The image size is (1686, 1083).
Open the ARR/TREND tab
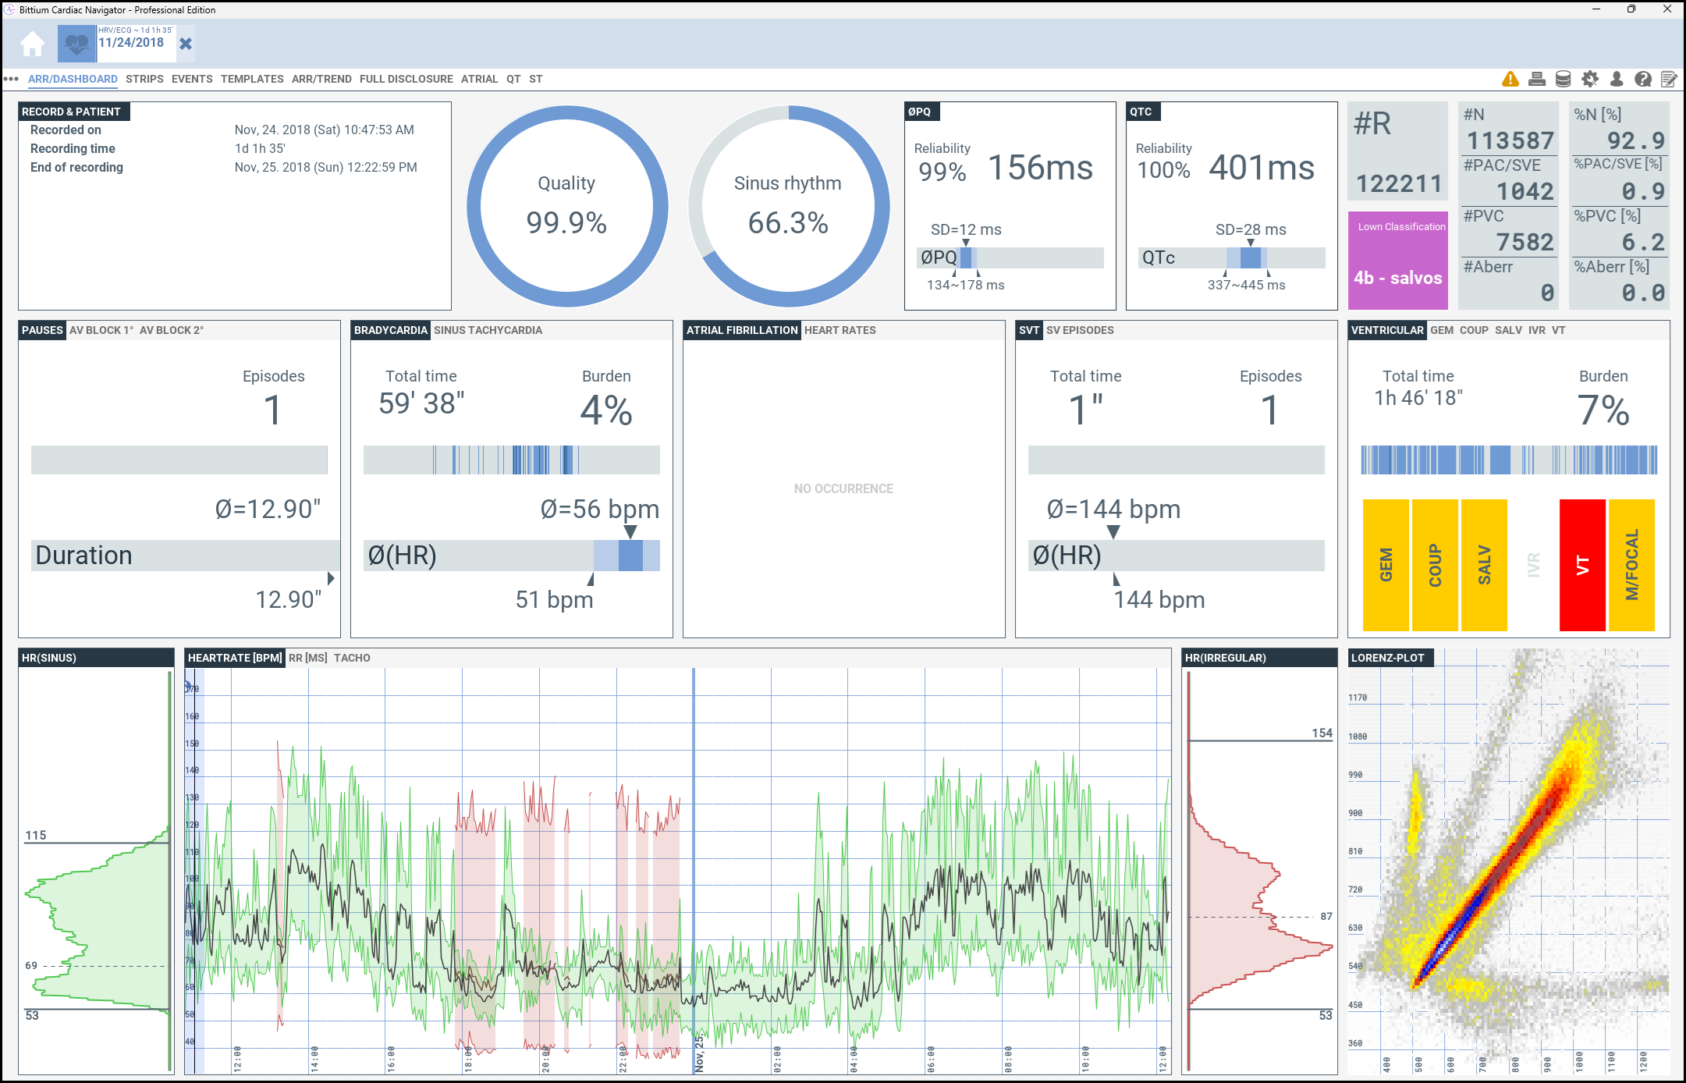[x=321, y=79]
